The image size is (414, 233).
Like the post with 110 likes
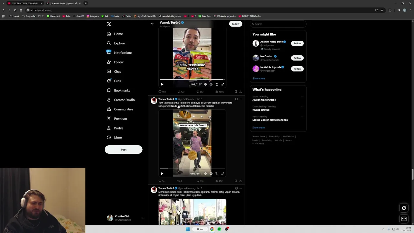(x=198, y=181)
